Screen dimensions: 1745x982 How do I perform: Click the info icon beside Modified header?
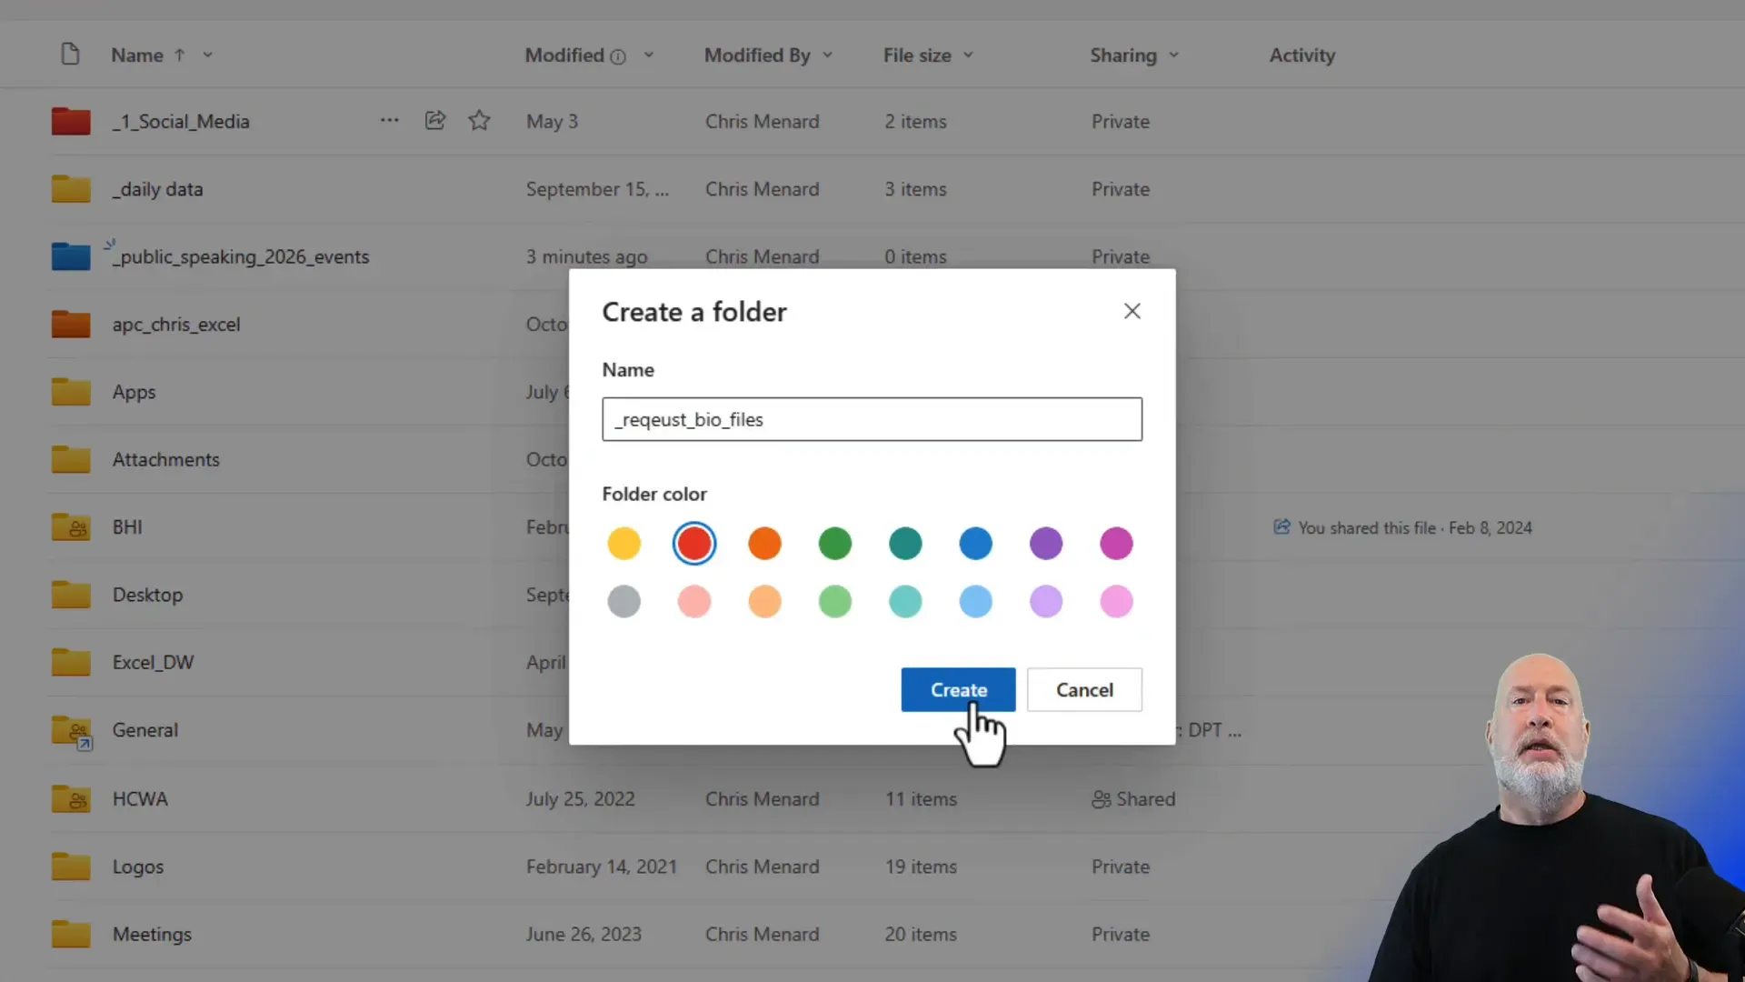point(620,55)
